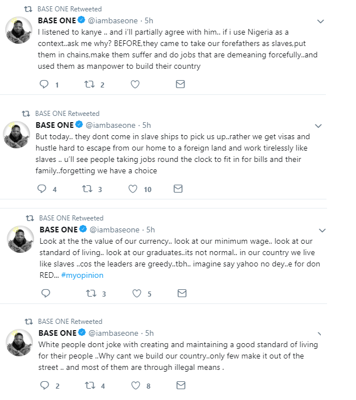Expand the chevron menu on the third tweet

point(323,231)
